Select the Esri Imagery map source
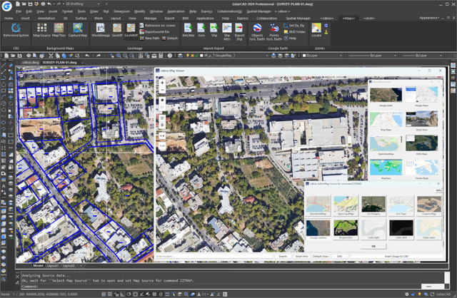The height and width of the screenshot is (298, 457). [373, 205]
